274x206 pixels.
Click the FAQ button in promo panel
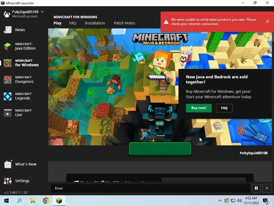click(224, 108)
